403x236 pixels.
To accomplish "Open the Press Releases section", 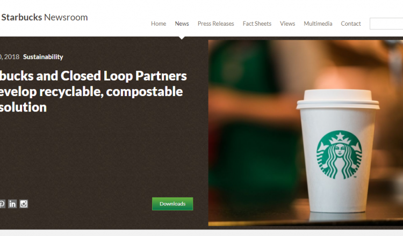I will coord(215,24).
